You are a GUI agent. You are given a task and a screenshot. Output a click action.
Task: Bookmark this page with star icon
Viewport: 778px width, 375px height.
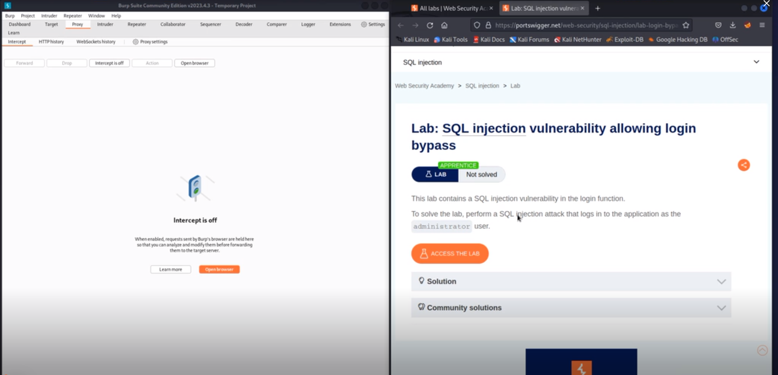coord(686,25)
